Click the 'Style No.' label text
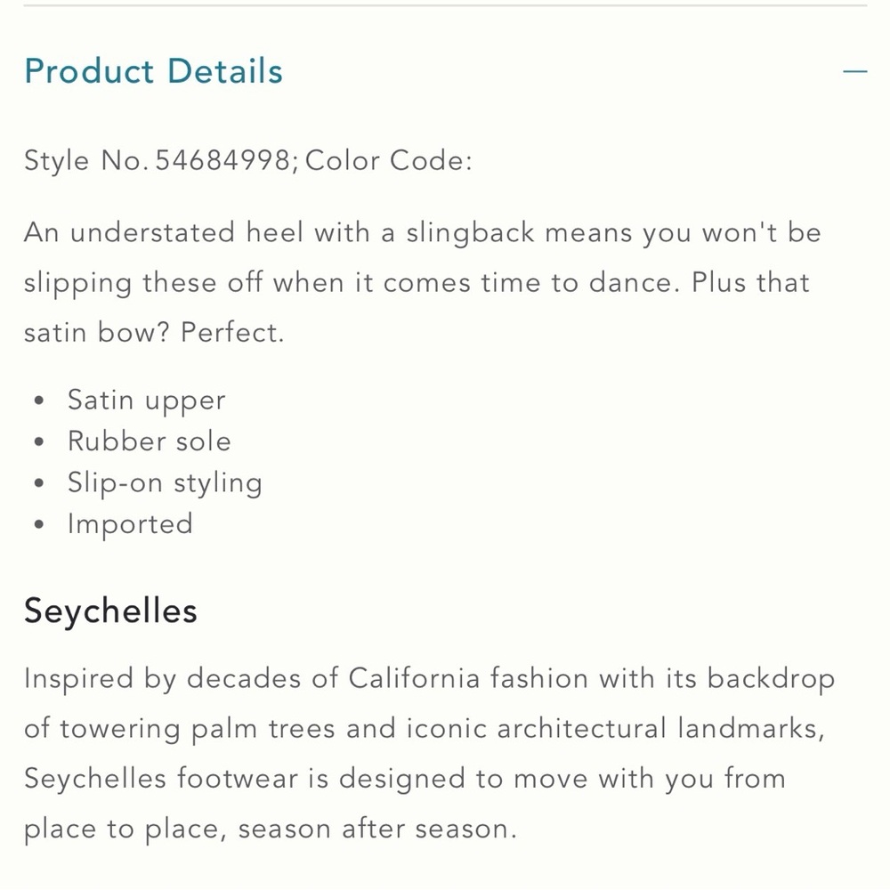The image size is (890, 890). tap(86, 161)
